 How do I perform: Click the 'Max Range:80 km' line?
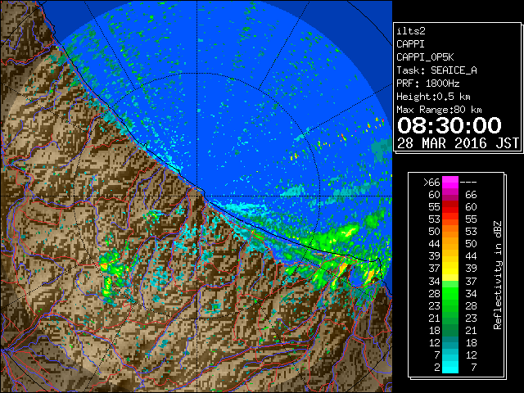[439, 110]
